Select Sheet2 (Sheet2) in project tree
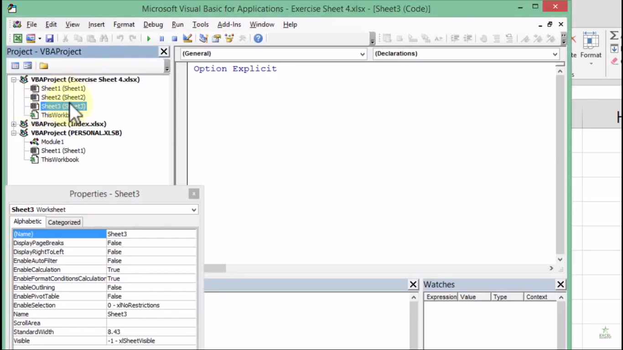The width and height of the screenshot is (623, 350). (x=63, y=97)
